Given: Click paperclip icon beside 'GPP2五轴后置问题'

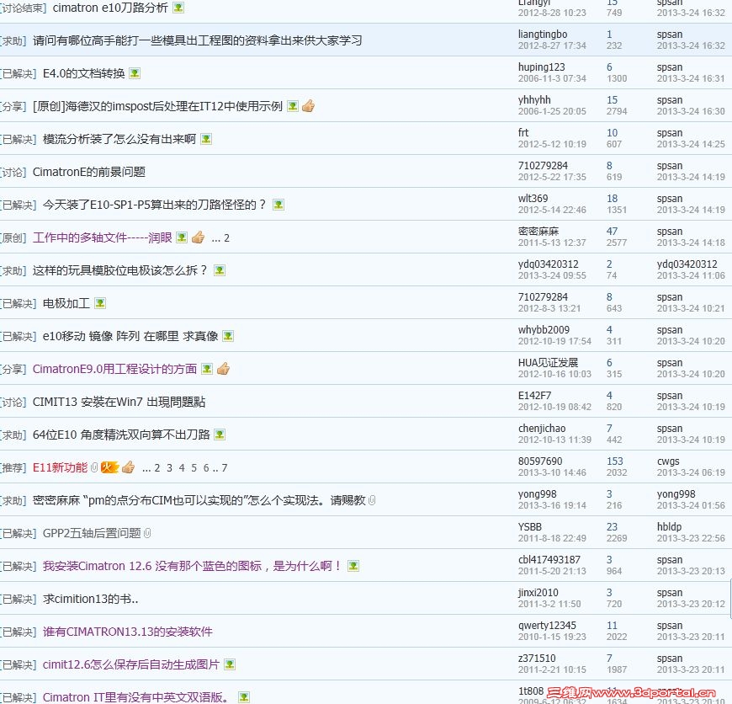Looking at the screenshot, I should pyautogui.click(x=147, y=533).
